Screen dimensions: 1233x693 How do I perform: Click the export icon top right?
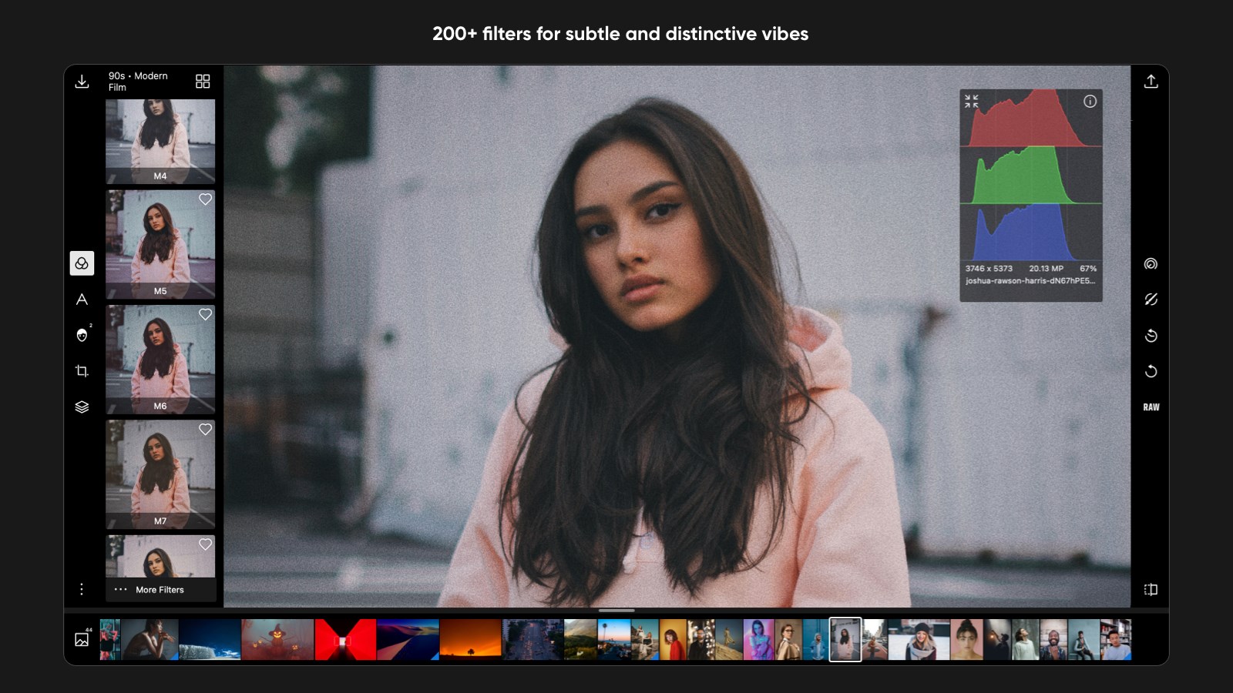[1151, 81]
